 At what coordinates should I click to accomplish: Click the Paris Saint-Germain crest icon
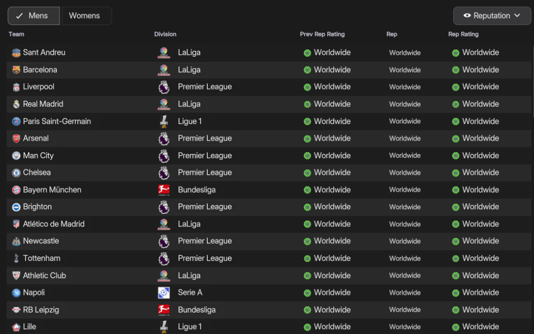tap(16, 121)
